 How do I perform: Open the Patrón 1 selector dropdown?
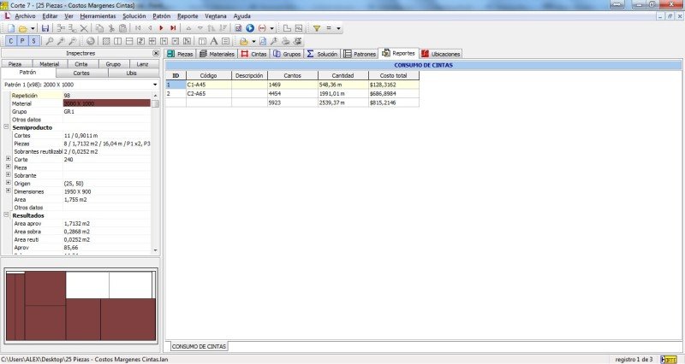point(155,85)
